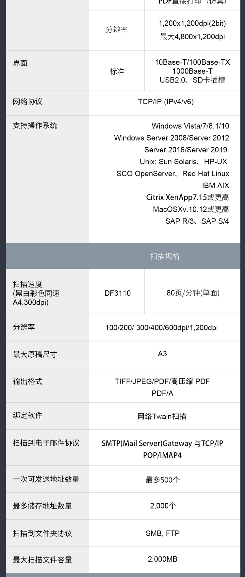Click the 网络Twain扫描 value
The height and width of the screenshot is (577, 245).
pyautogui.click(x=162, y=416)
